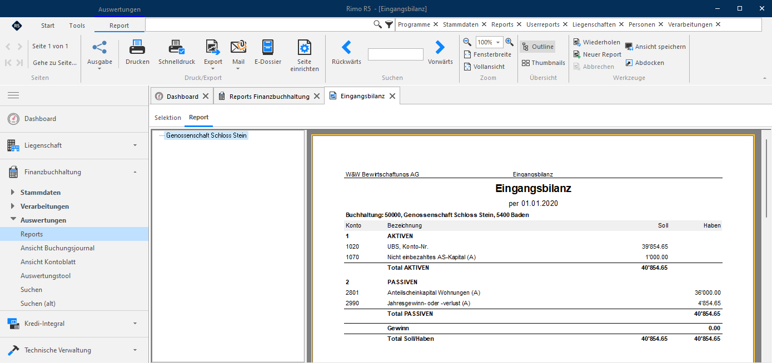The width and height of the screenshot is (772, 363).
Task: Toggle the Thumbnails overview
Action: pyautogui.click(x=543, y=63)
